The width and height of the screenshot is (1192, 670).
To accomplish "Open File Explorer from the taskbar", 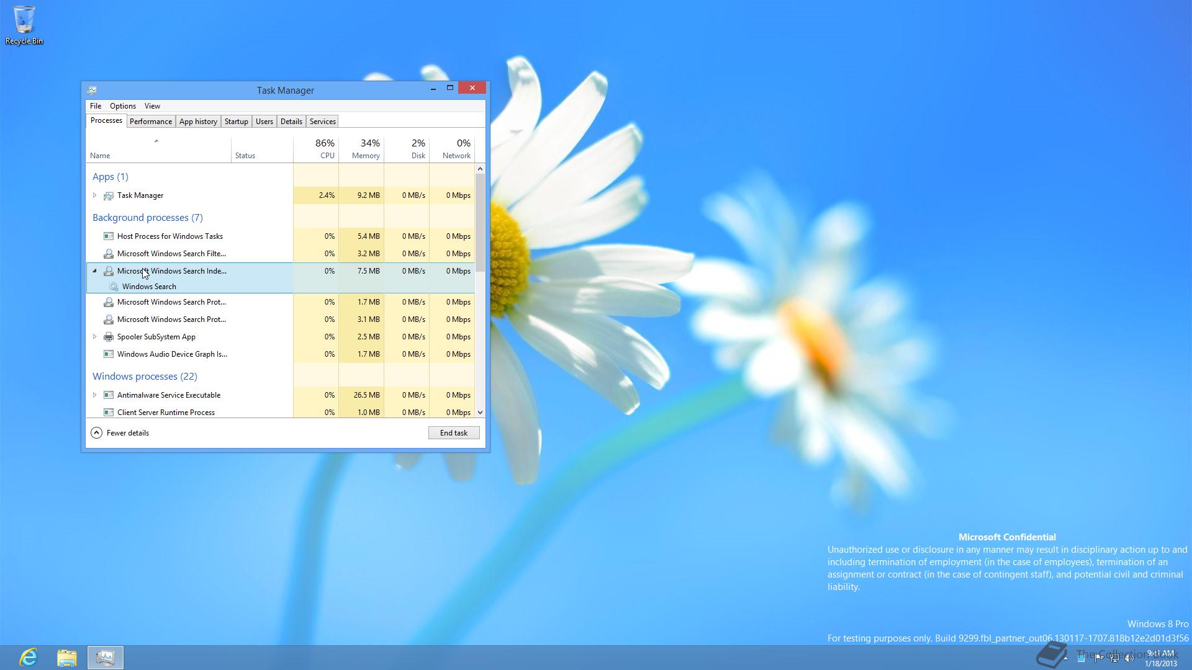I will 67,658.
